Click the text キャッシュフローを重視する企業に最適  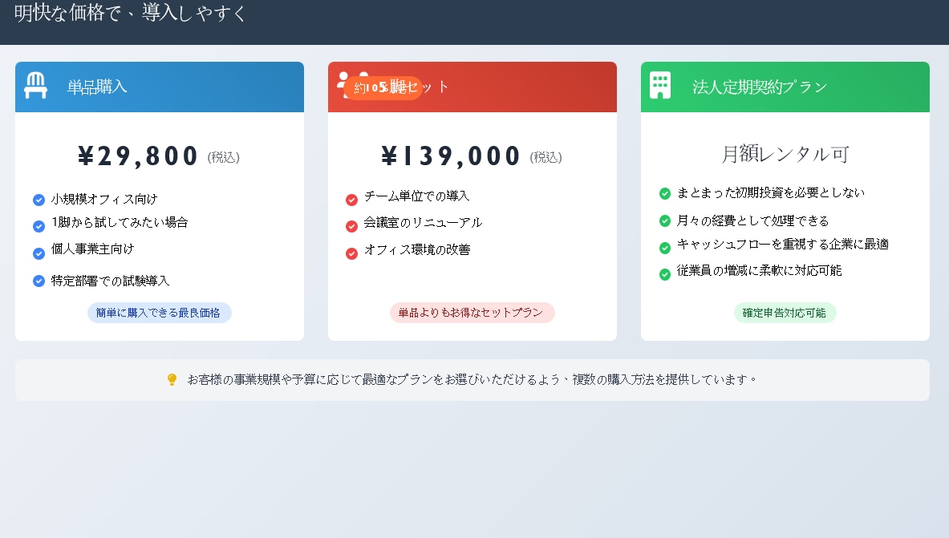point(783,244)
